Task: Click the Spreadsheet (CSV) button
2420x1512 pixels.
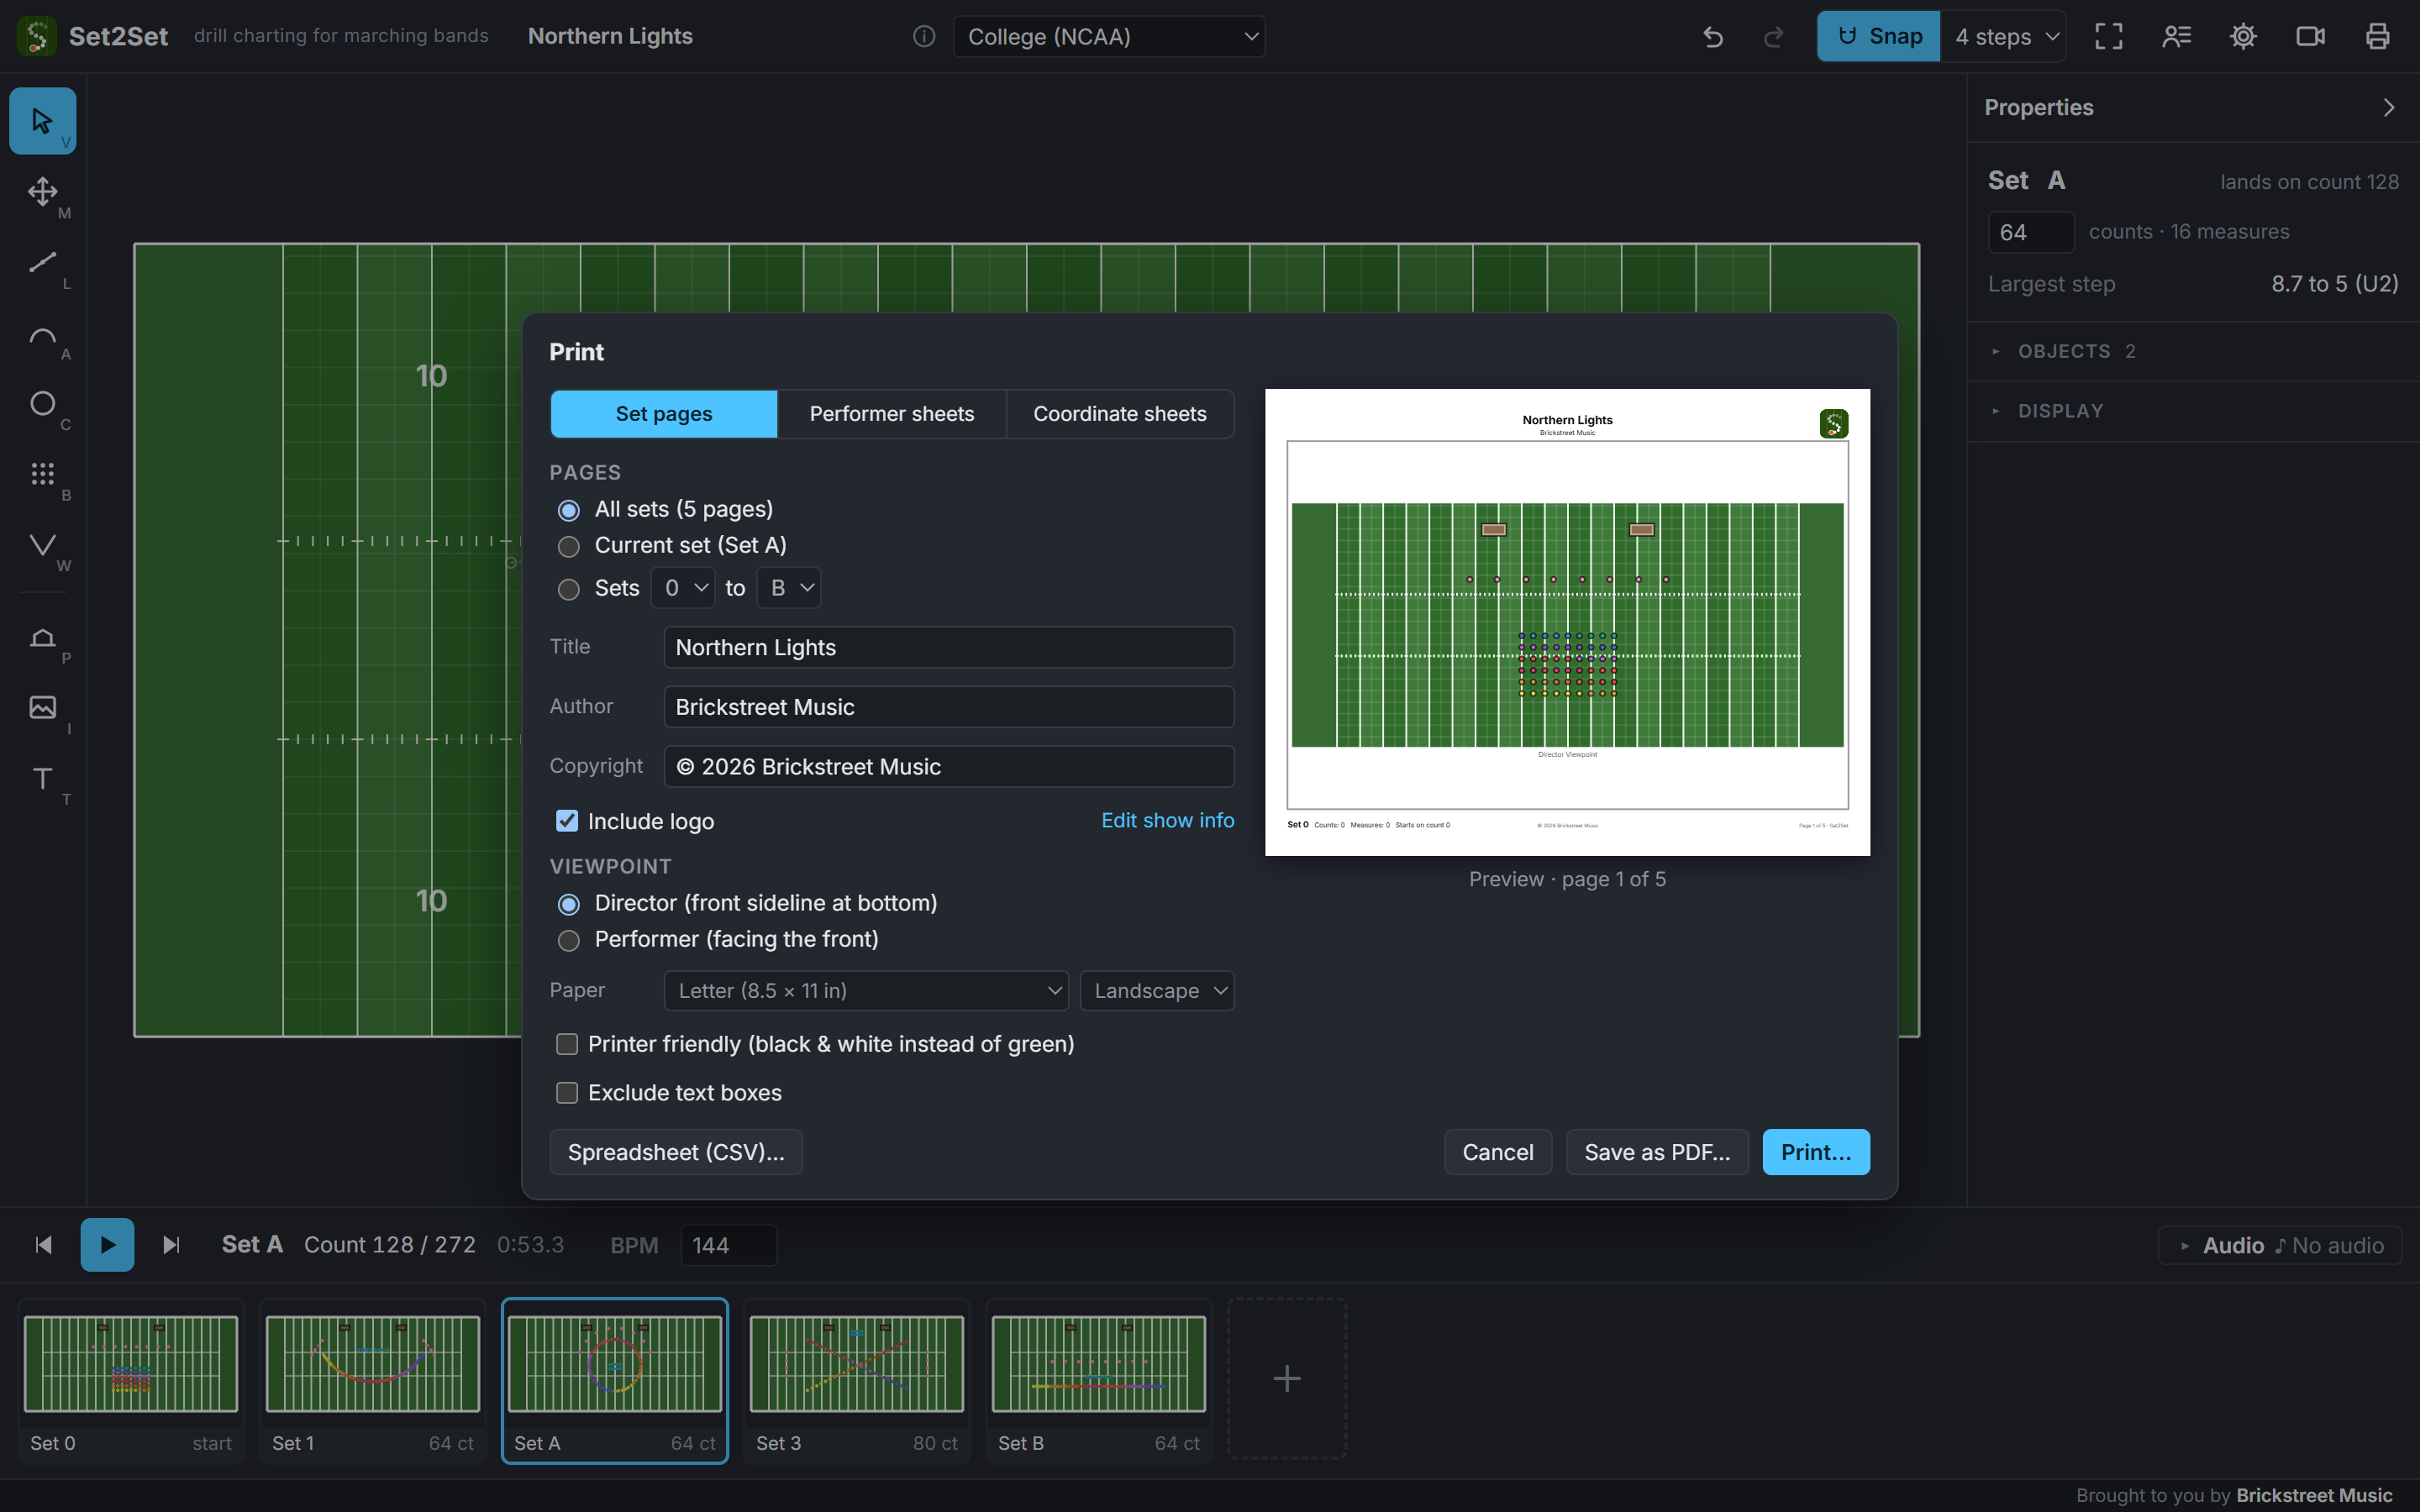Action: click(x=676, y=1152)
